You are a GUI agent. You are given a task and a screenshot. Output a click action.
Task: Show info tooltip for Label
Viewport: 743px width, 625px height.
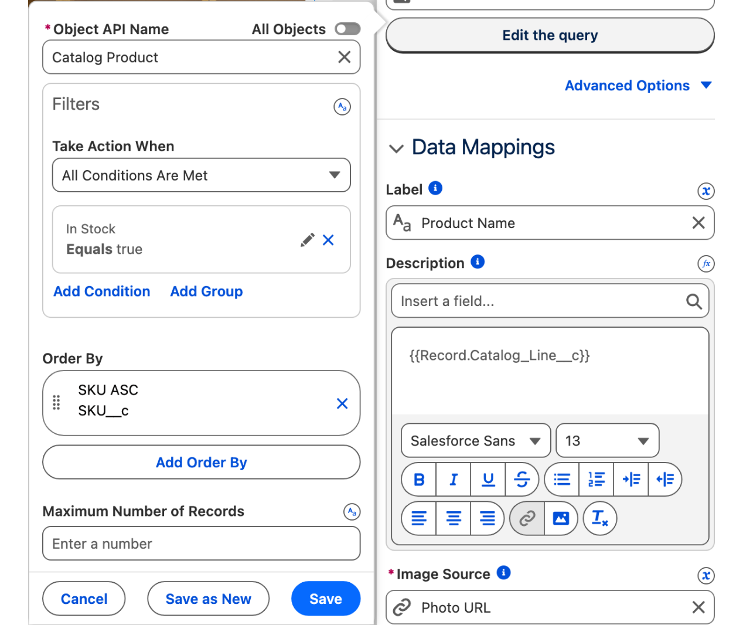pos(435,188)
